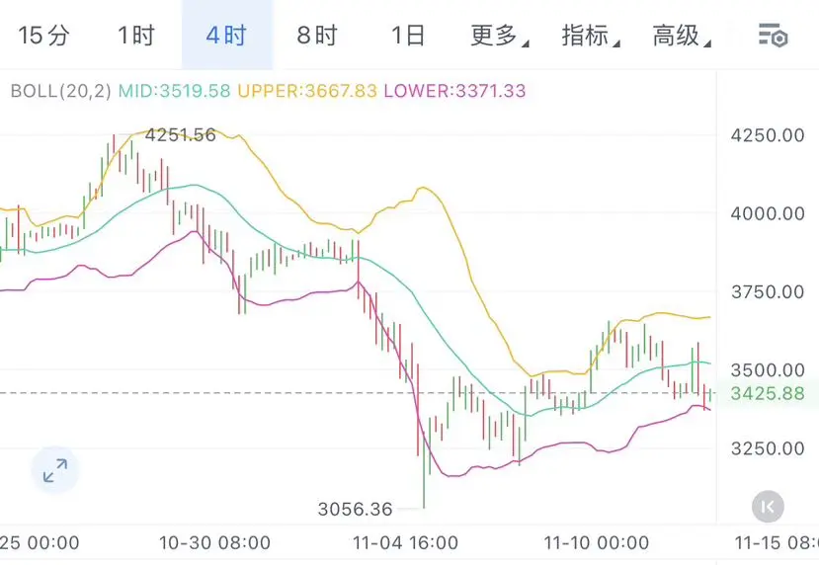Switch to the 1时 timeframe
The image size is (819, 565).
coord(135,37)
